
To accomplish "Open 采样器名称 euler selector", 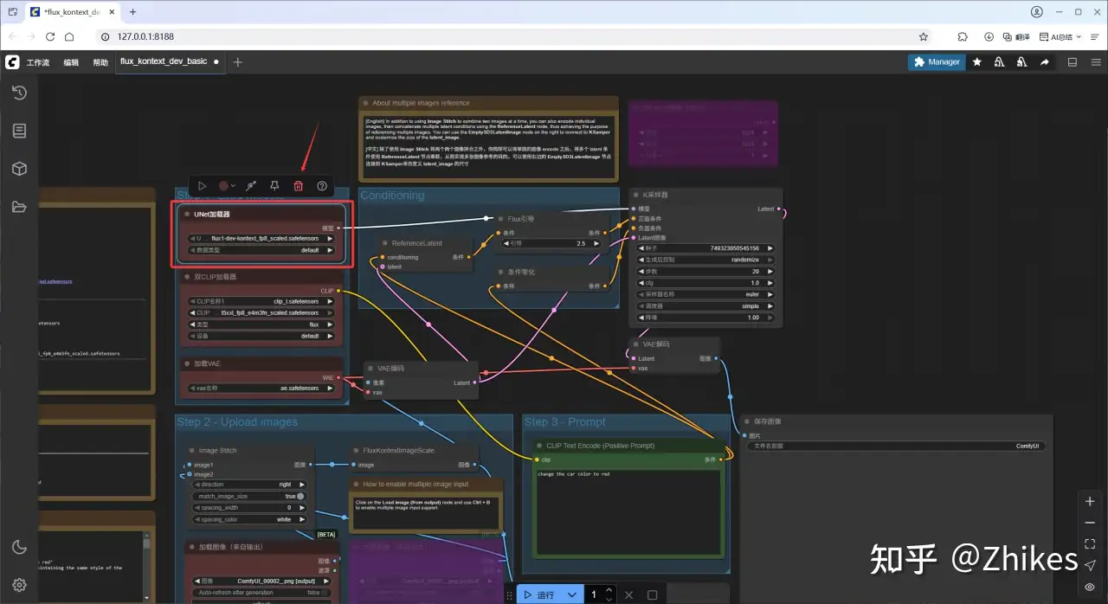I will click(705, 294).
